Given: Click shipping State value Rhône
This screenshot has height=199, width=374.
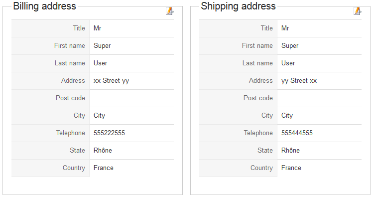Looking at the screenshot, I should coord(290,150).
